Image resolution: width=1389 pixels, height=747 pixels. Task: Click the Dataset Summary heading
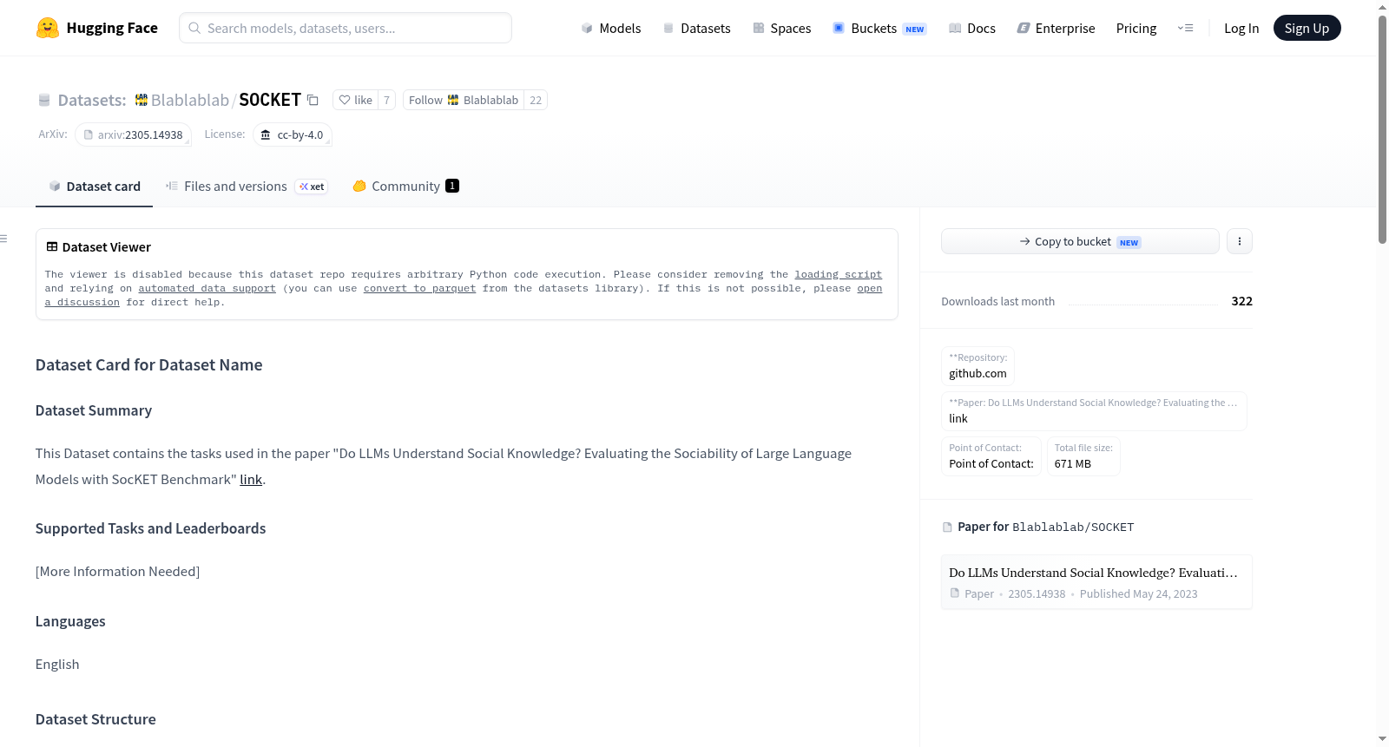coord(94,410)
